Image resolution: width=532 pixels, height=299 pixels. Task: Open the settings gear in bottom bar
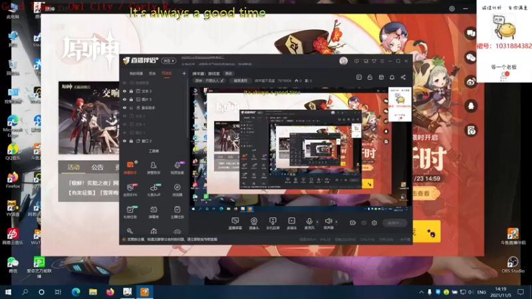pos(374,223)
